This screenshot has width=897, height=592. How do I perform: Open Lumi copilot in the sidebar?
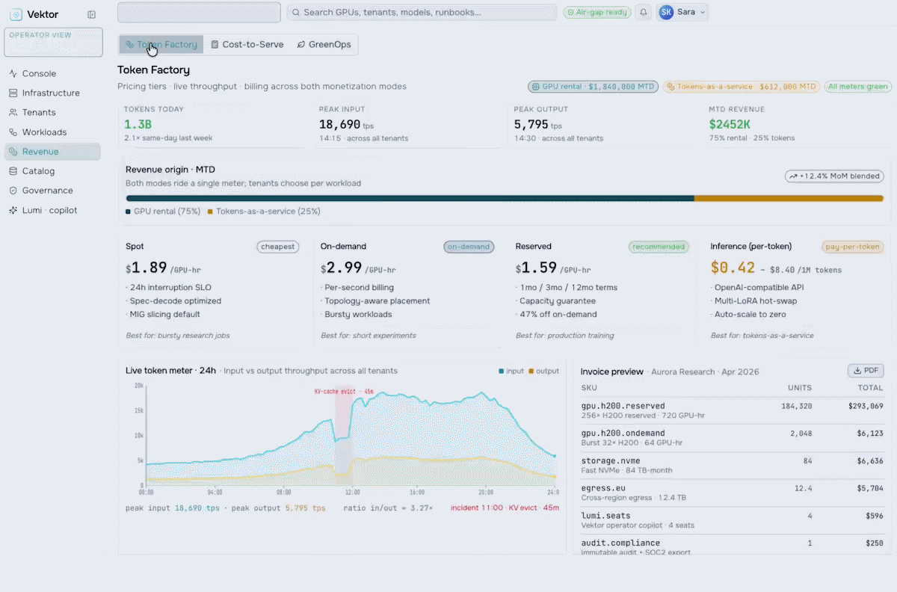click(52, 210)
